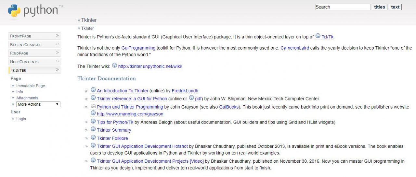Click globe icon beside tkinter.unpythonic.net wiki URL
Image resolution: width=416 pixels, height=177 pixels.
click(x=114, y=65)
